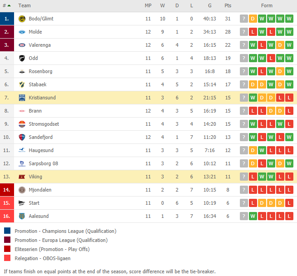Sort standings by Pts column header

(x=228, y=6)
